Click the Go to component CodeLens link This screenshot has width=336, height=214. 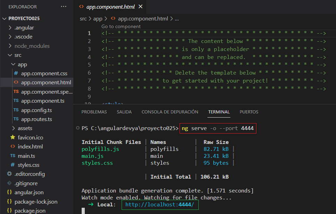point(121,26)
